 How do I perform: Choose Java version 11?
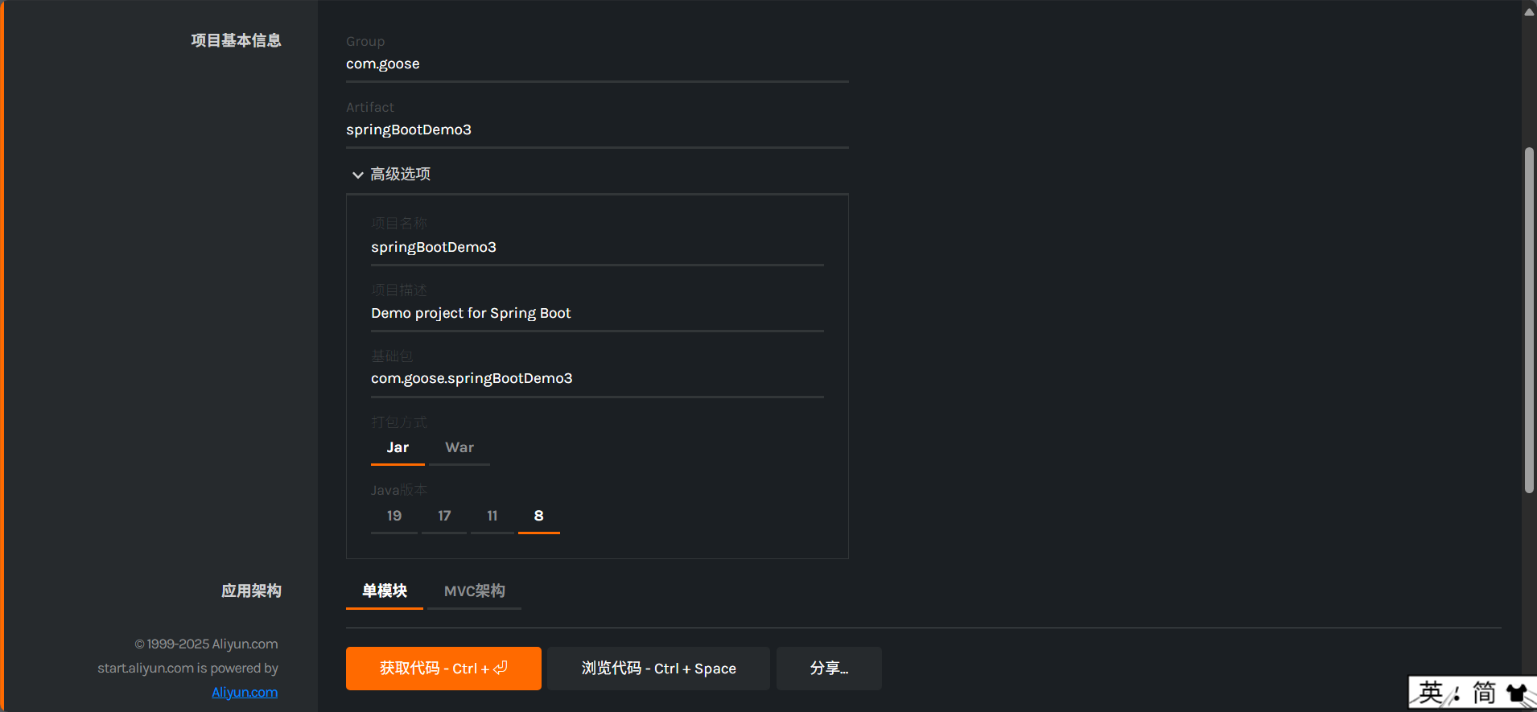point(492,516)
